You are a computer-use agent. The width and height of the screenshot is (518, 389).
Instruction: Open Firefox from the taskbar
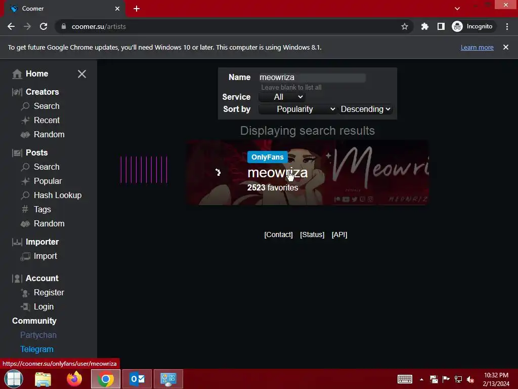[74, 379]
